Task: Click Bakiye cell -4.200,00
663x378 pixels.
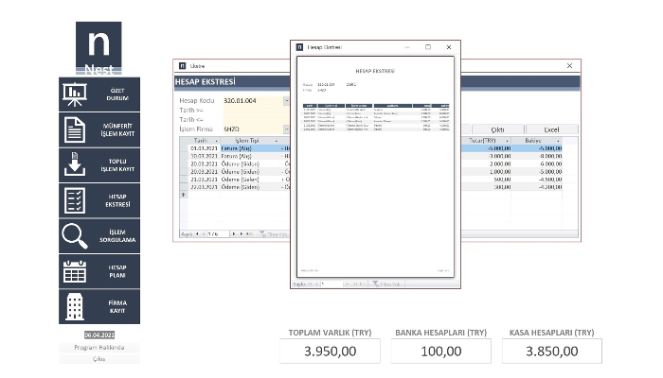Action: (x=537, y=187)
